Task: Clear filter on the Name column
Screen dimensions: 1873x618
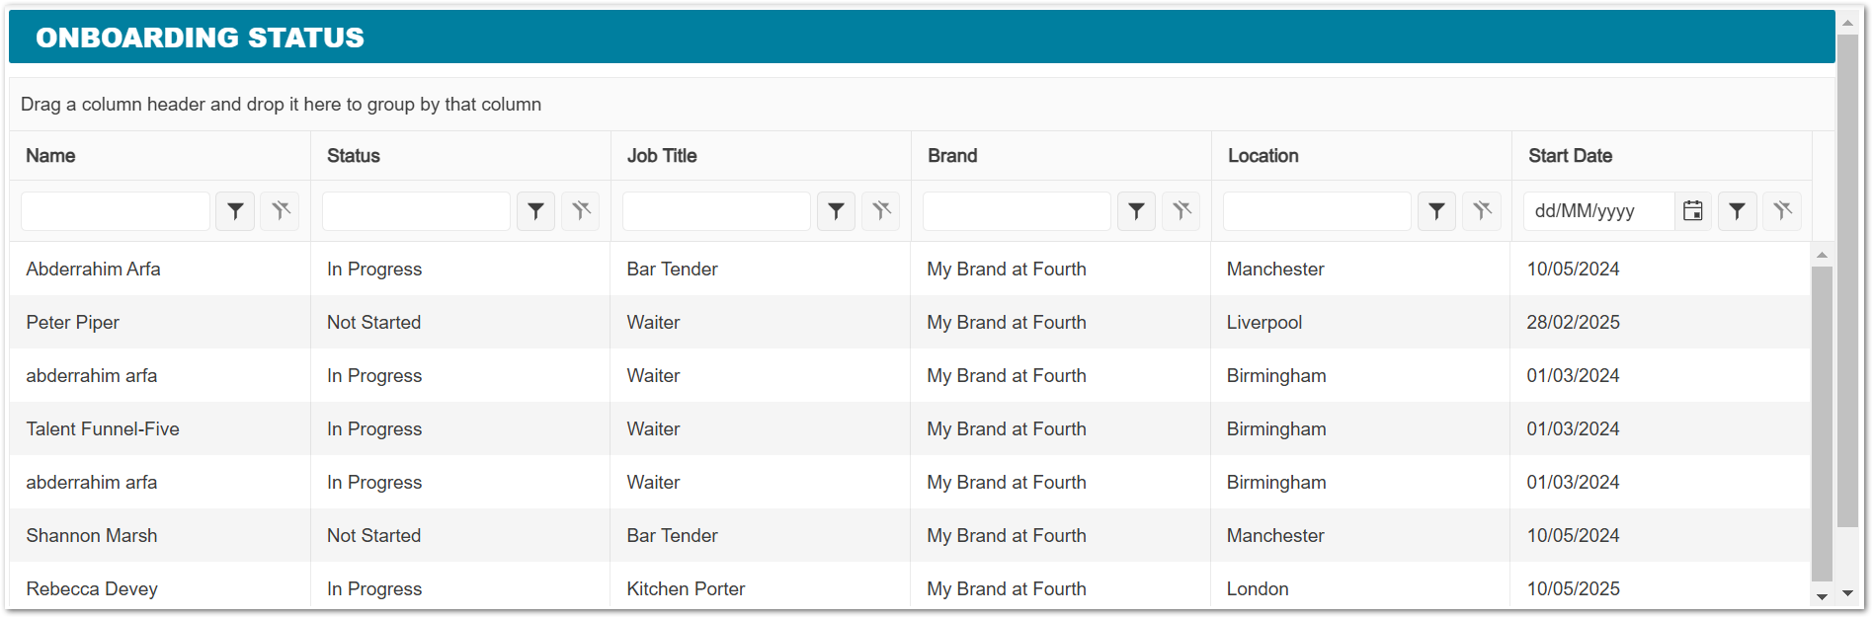Action: point(281,211)
